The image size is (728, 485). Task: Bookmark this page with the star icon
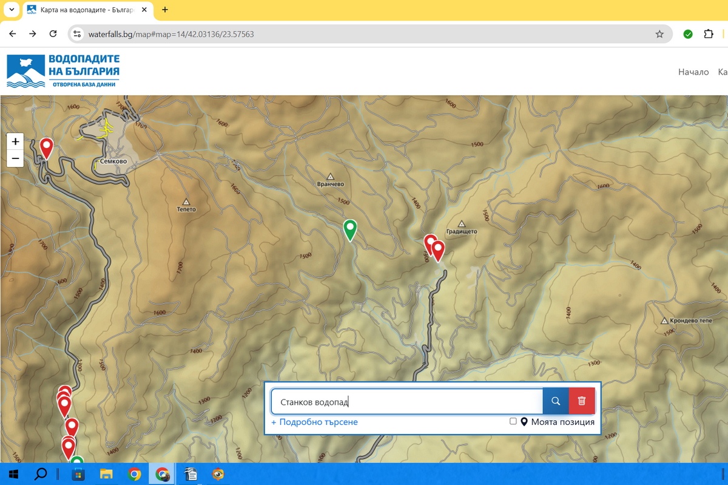(x=659, y=34)
